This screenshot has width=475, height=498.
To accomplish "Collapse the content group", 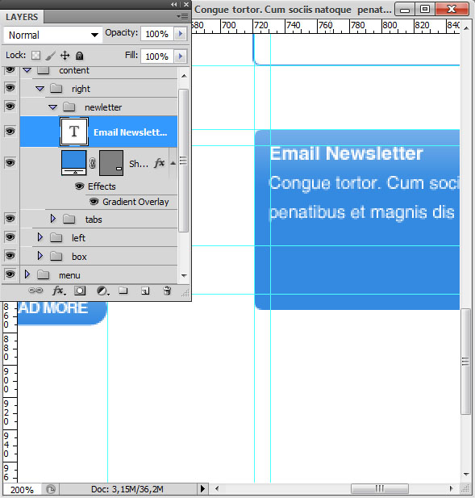I will (x=27, y=70).
